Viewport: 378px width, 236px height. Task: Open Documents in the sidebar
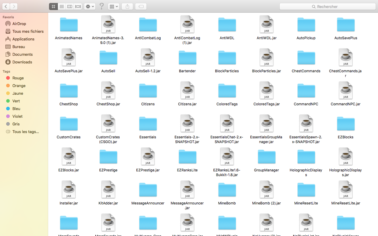click(x=24, y=54)
